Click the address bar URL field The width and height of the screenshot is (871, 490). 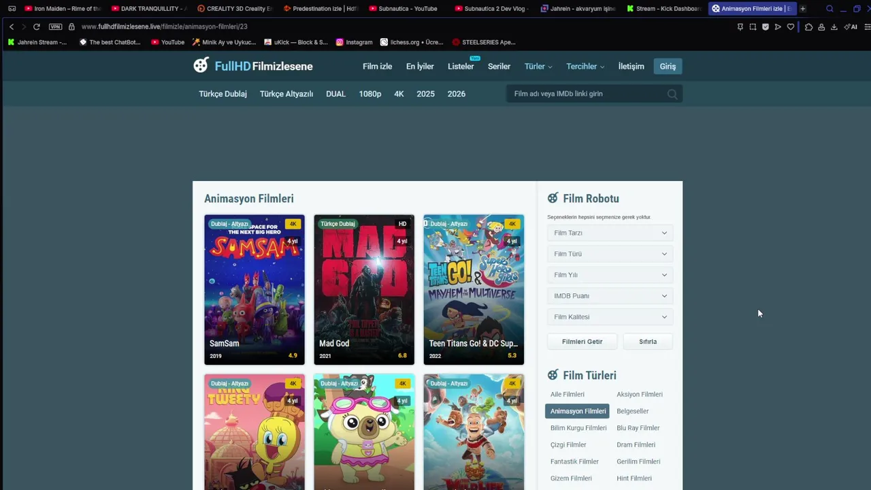tap(401, 27)
